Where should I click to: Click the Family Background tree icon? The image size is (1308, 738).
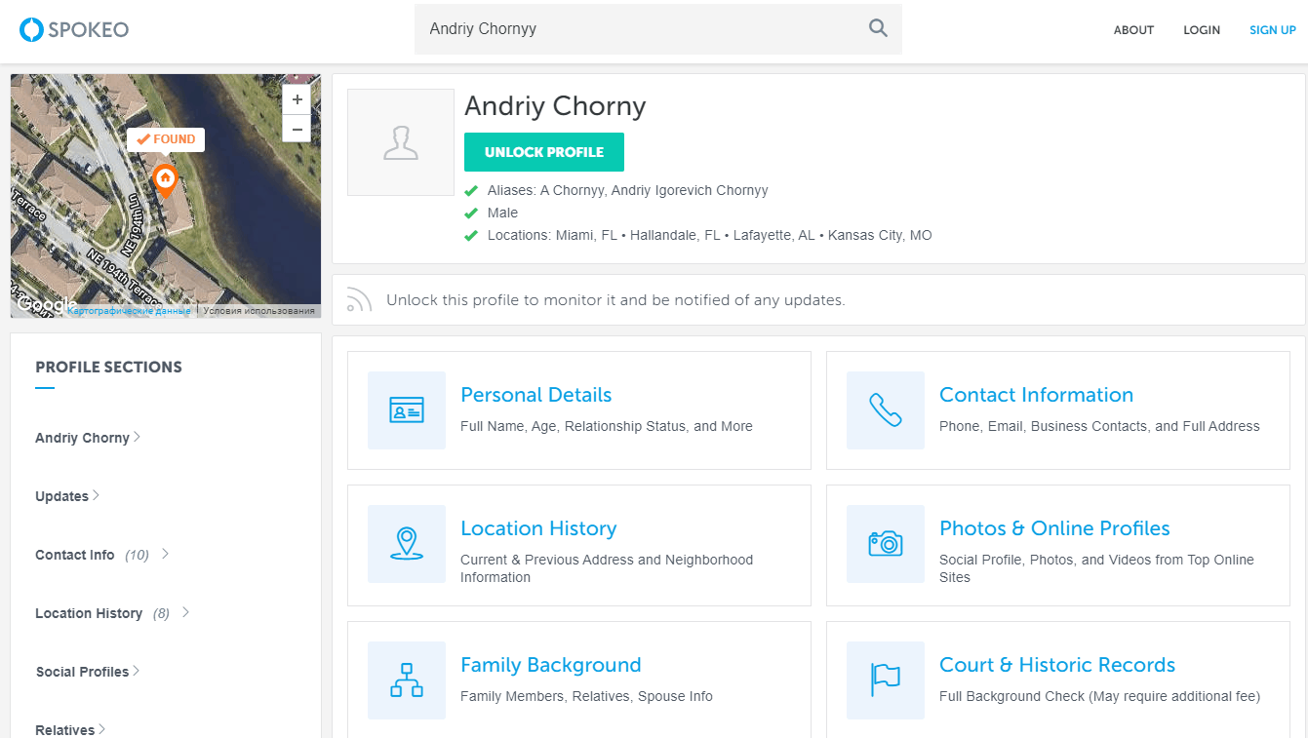[x=407, y=680]
